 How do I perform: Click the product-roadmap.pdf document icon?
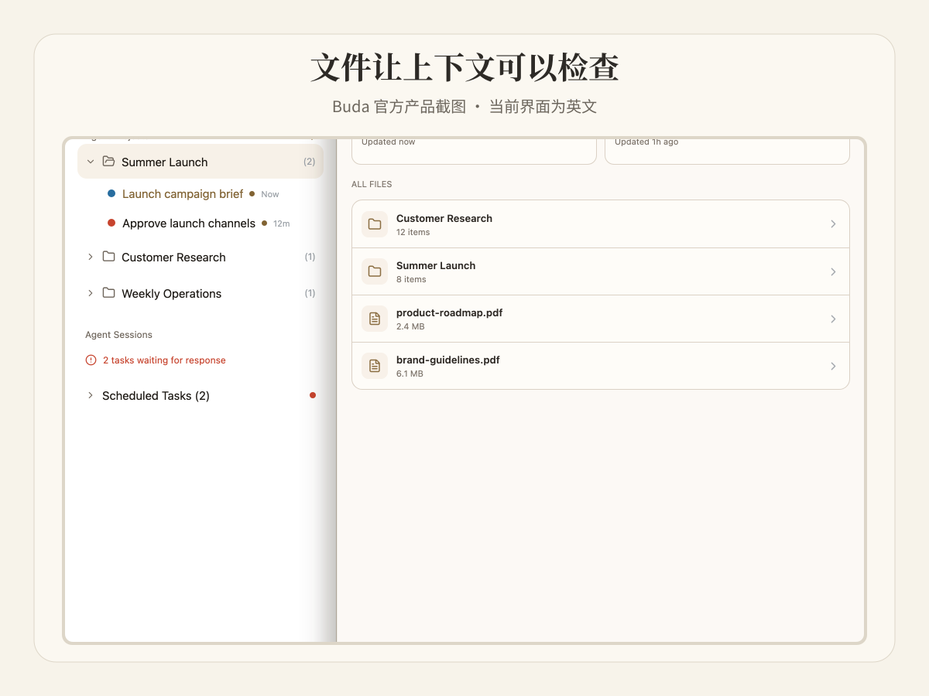375,319
